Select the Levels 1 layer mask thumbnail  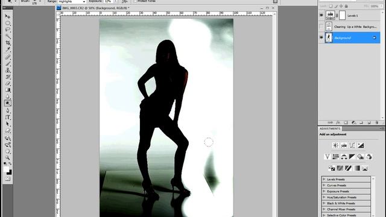coord(342,15)
